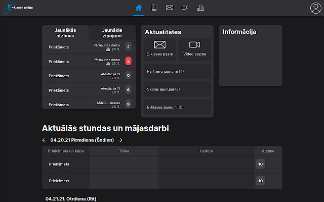The height and width of the screenshot is (202, 324).
Task: Open E-klases pasts tile
Action: 160,49
